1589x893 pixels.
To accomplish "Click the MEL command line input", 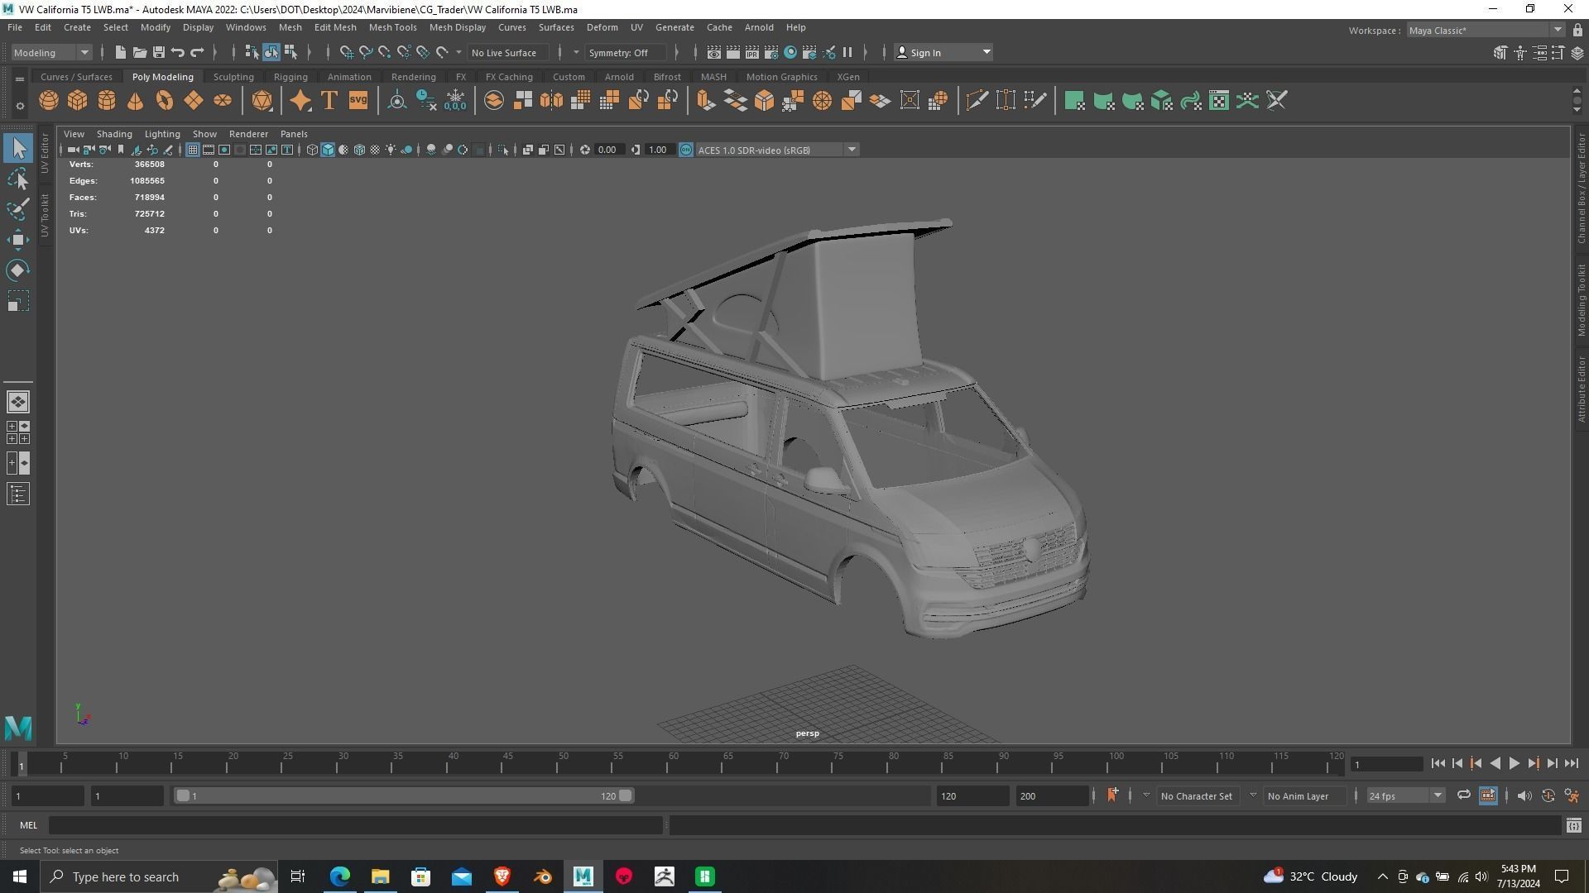I will point(356,825).
